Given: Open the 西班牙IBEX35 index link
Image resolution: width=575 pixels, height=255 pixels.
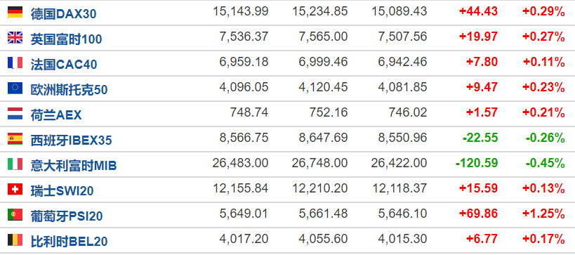Looking at the screenshot, I should click(x=71, y=140).
